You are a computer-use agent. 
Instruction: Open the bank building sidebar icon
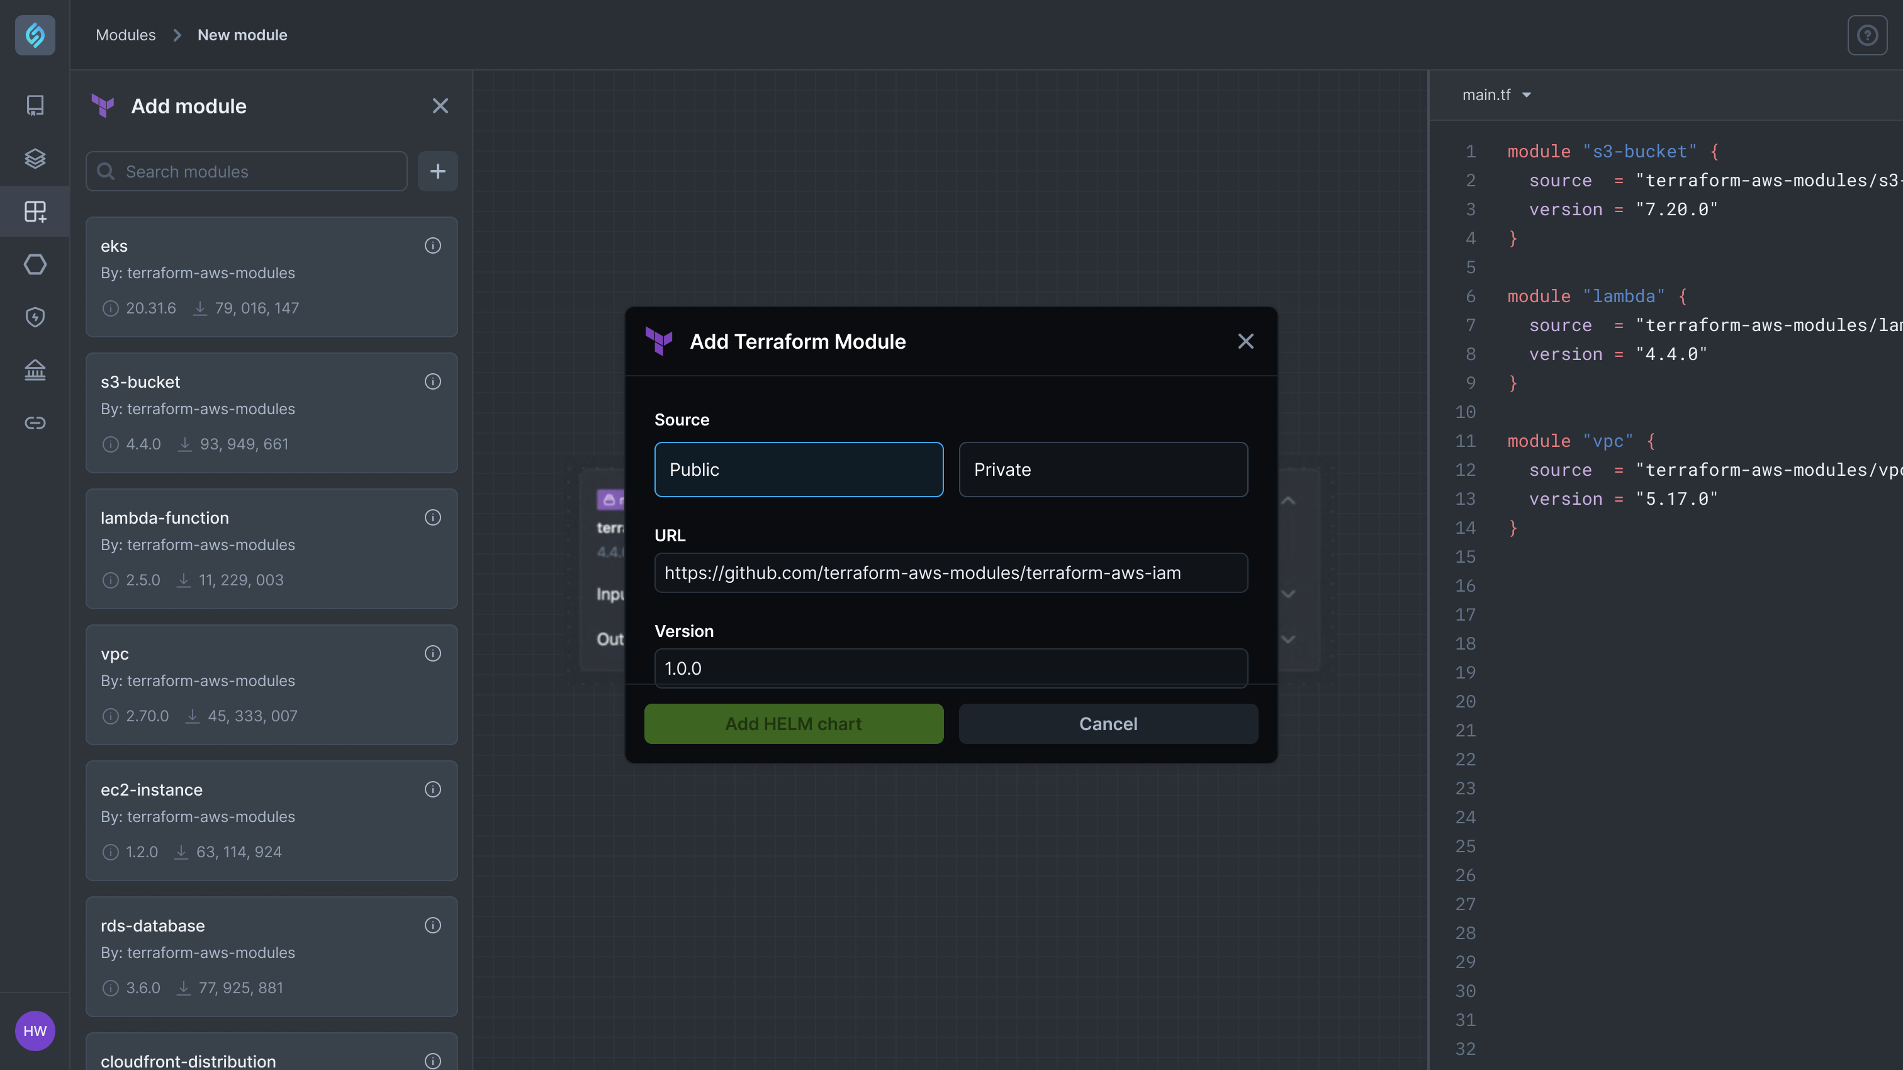pyautogui.click(x=35, y=369)
